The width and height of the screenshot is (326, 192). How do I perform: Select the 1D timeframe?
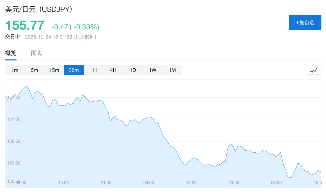click(133, 70)
